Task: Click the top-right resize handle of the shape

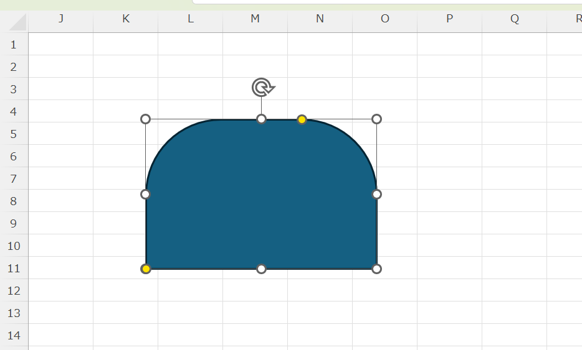Action: click(376, 119)
